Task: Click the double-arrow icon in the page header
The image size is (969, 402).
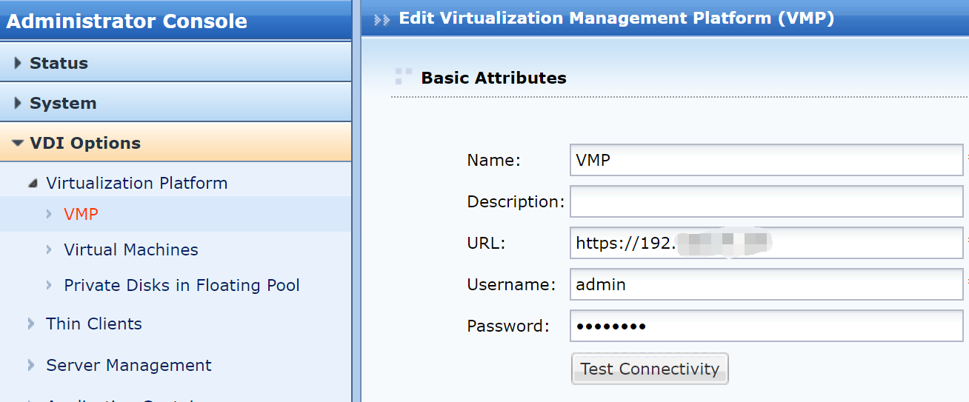Action: click(x=382, y=20)
